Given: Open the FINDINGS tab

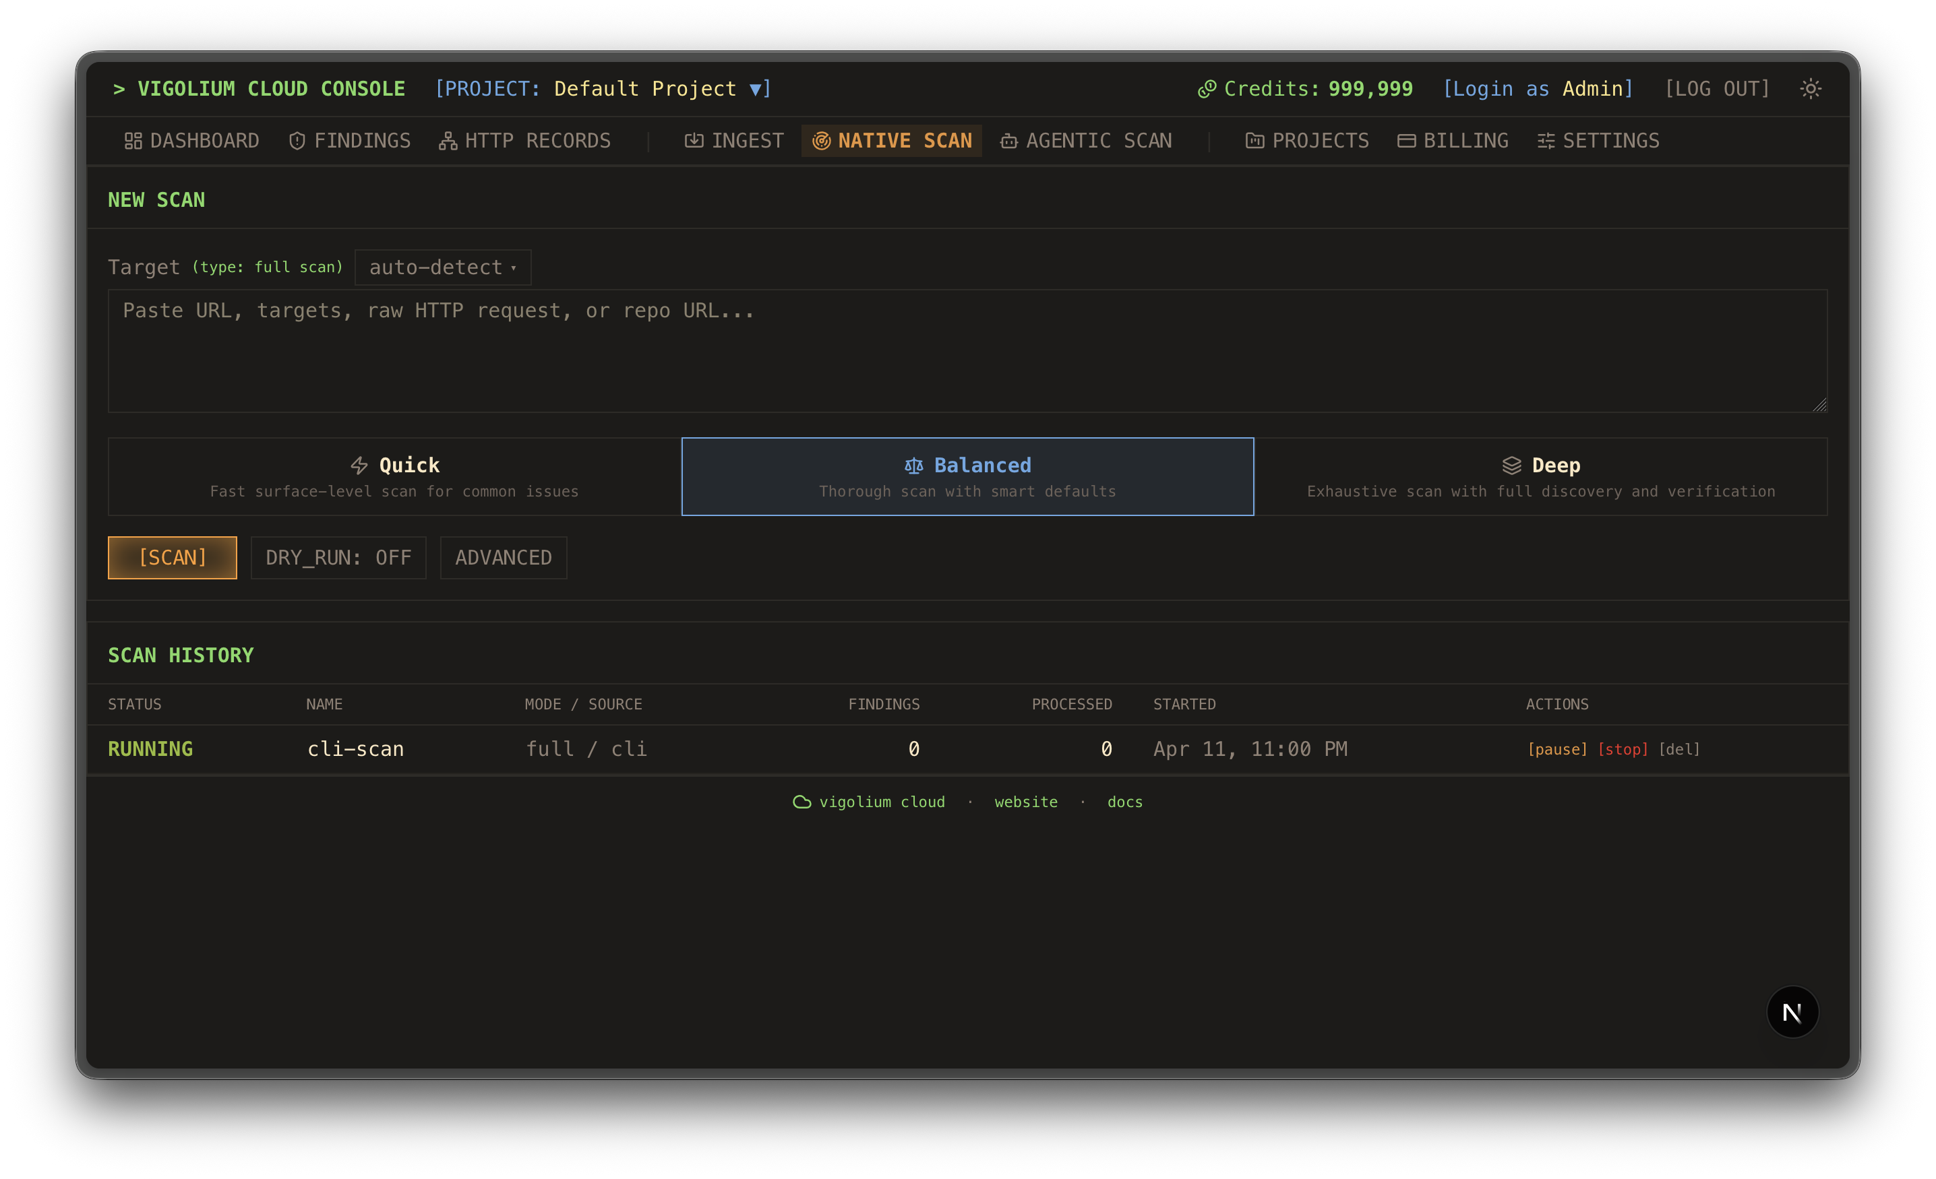Looking at the screenshot, I should pos(350,141).
